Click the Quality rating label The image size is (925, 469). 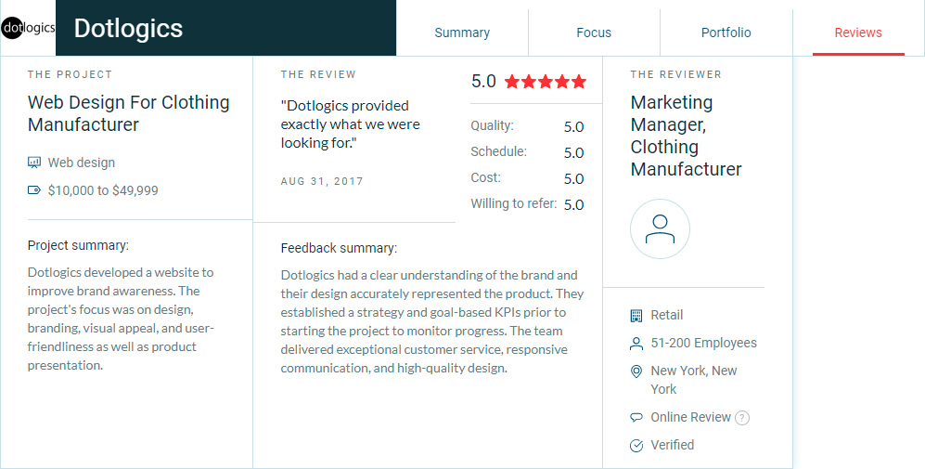492,125
